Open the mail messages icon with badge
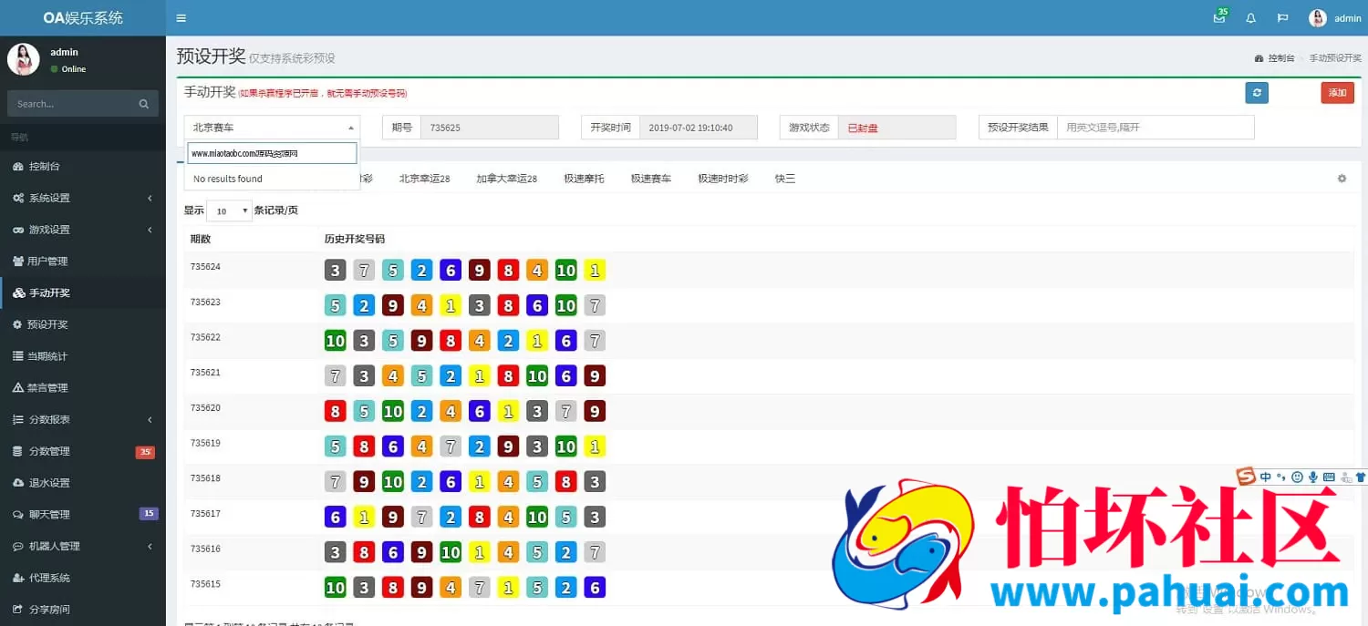Viewport: 1368px width, 626px height. pos(1218,18)
